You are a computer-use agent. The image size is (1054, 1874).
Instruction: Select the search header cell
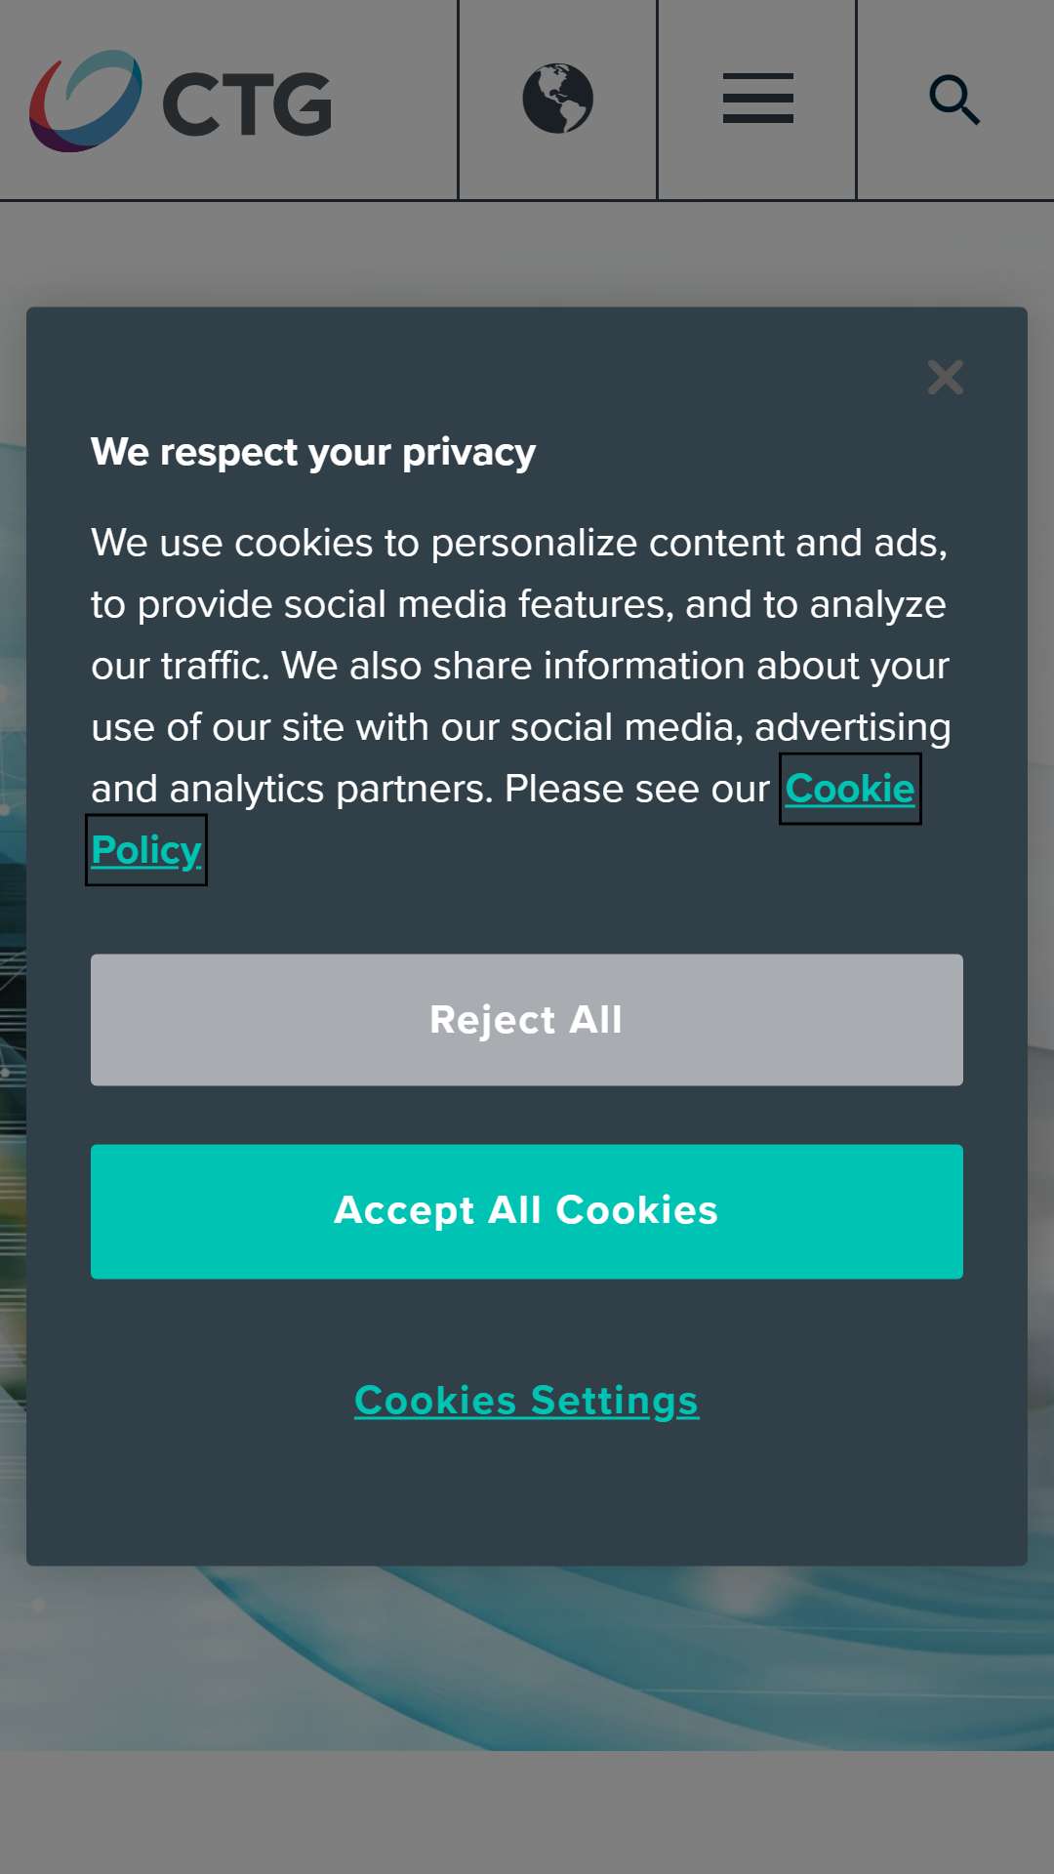point(955,100)
